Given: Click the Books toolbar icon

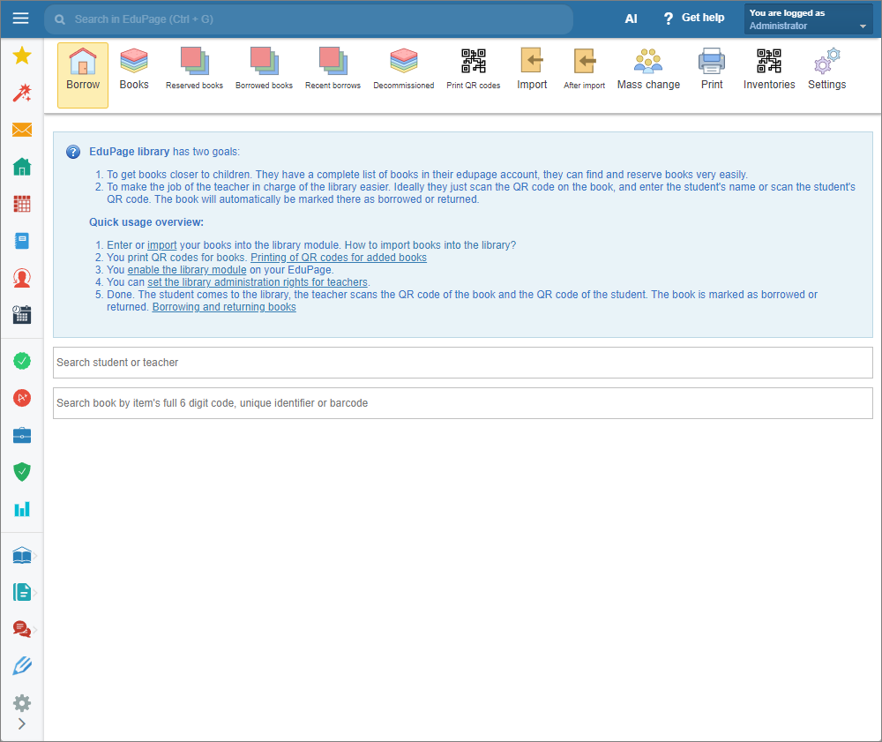Looking at the screenshot, I should [x=134, y=70].
